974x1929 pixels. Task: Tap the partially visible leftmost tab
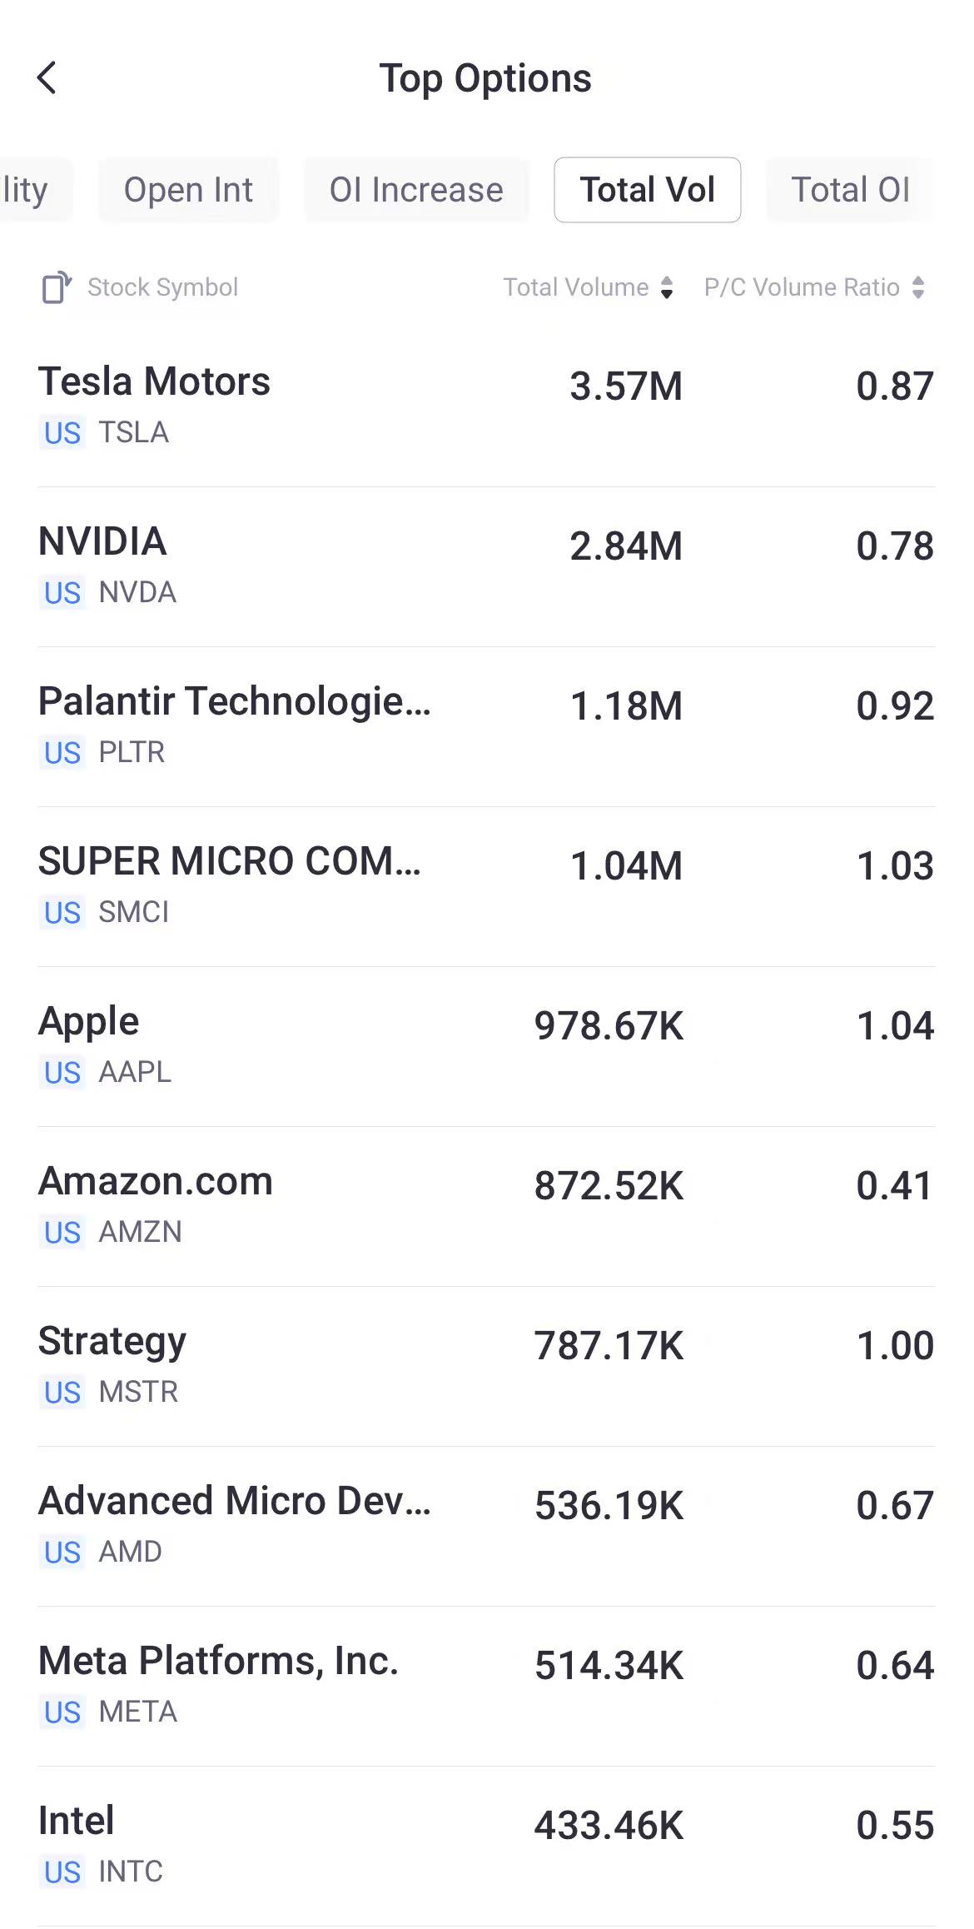click(x=29, y=191)
